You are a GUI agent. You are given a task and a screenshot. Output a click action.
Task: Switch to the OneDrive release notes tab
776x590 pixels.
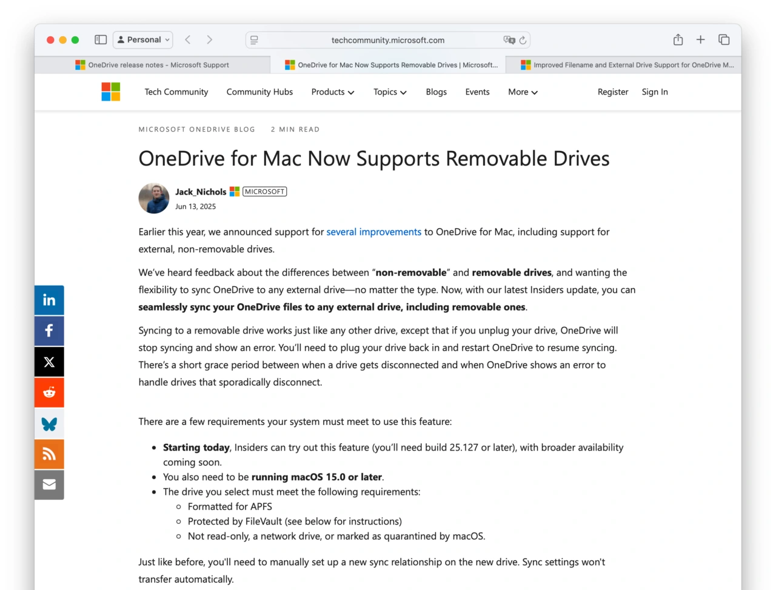[153, 64]
